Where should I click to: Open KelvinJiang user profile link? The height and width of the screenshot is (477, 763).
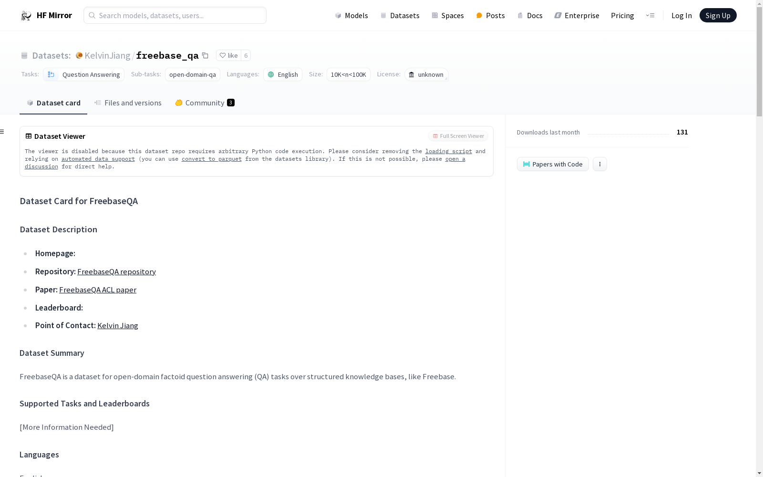[107, 55]
